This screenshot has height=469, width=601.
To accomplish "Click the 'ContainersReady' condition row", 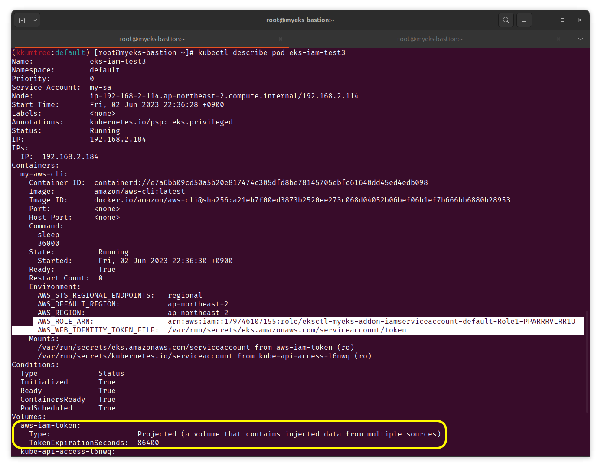I will click(68, 399).
